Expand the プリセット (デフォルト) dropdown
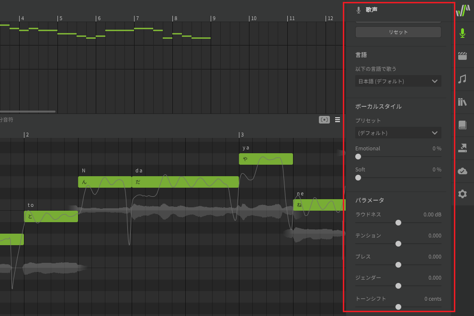Screen dimensions: 474x316 point(398,133)
